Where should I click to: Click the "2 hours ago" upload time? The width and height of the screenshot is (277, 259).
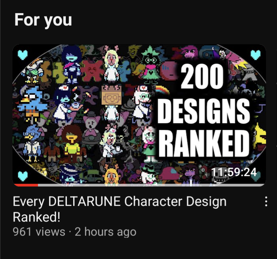tap(105, 232)
